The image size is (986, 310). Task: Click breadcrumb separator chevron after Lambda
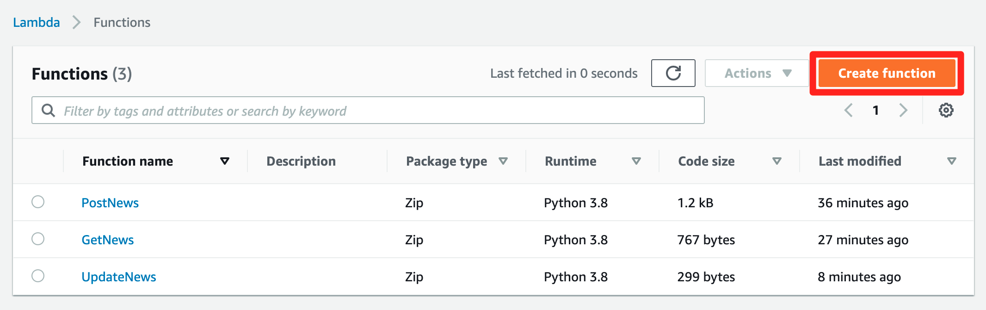click(x=77, y=22)
